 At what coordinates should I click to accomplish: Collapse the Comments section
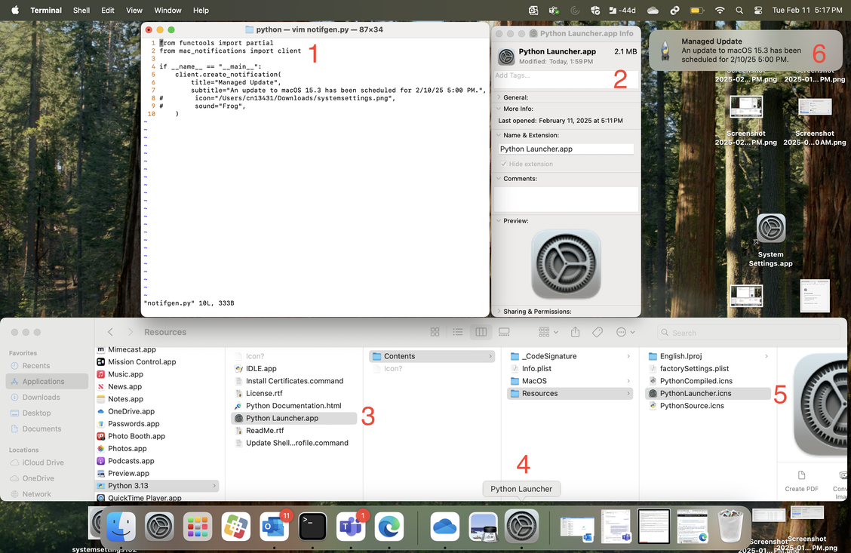(499, 179)
